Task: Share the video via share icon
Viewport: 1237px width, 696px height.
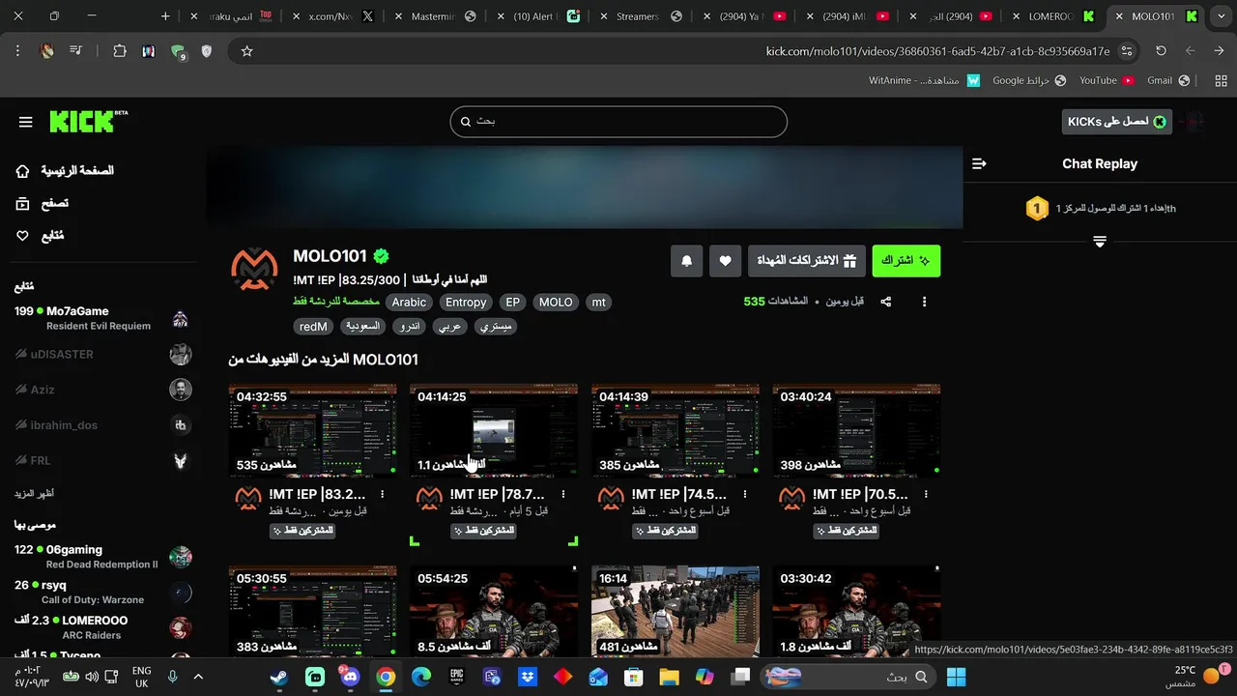Action: pos(886,302)
